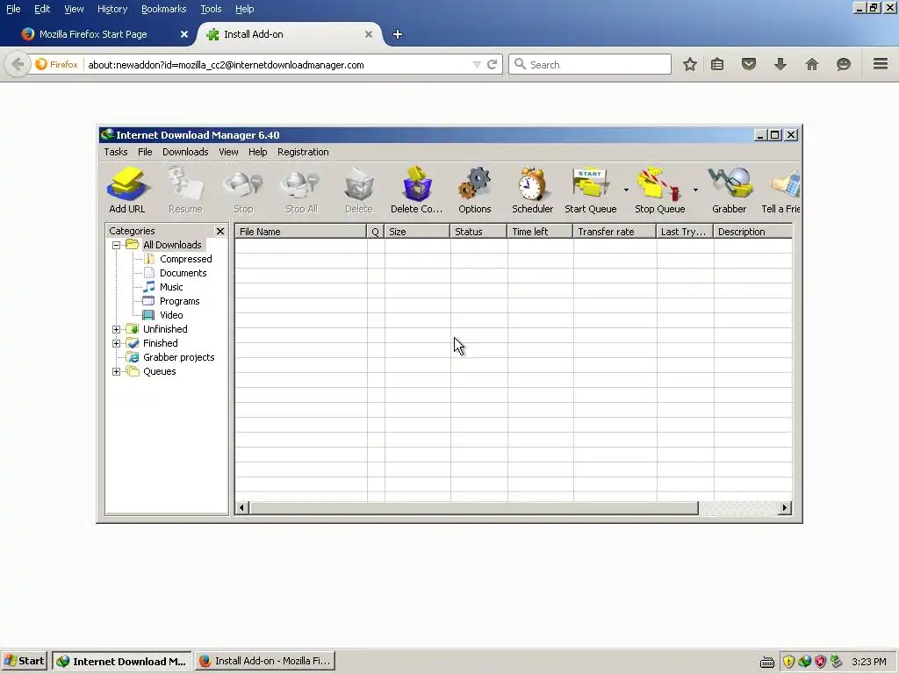Click the list's left scroll arrow
This screenshot has width=899, height=674.
click(x=242, y=508)
